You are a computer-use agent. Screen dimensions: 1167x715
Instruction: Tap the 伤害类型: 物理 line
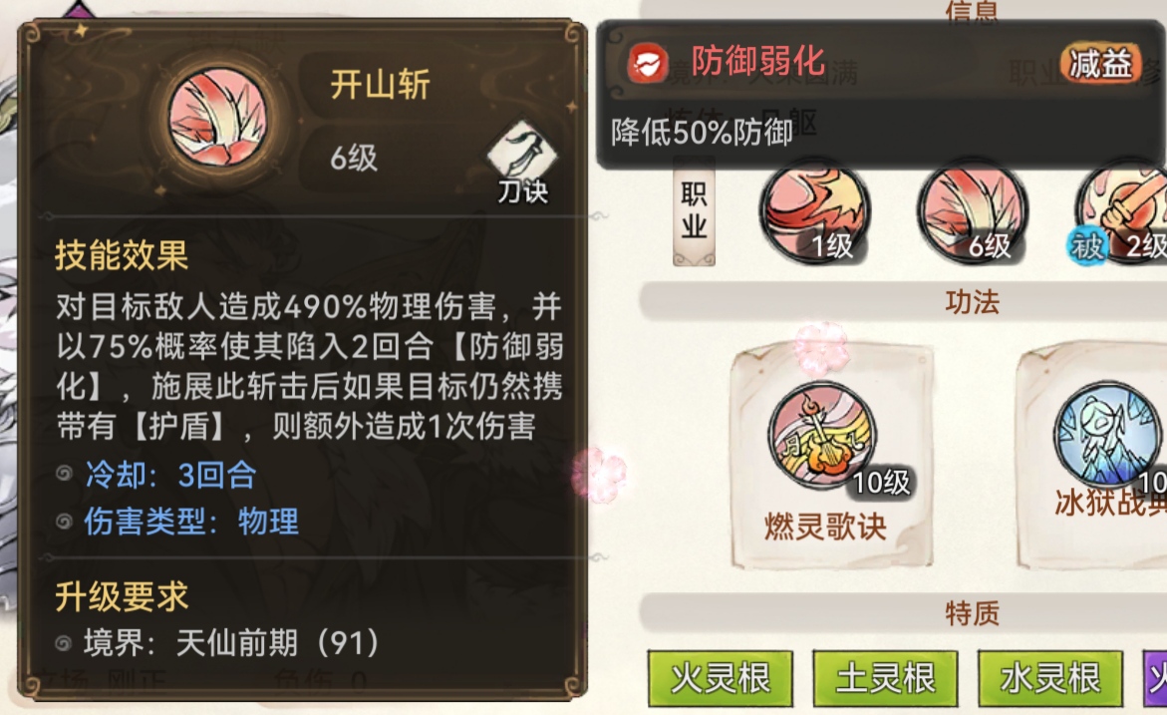tap(191, 522)
